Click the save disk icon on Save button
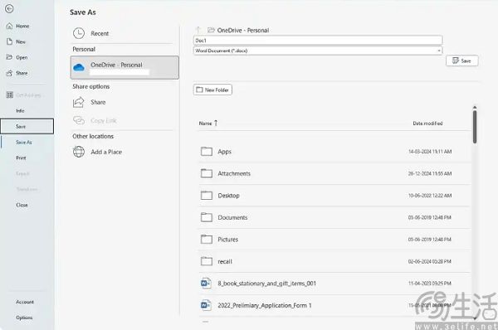 click(455, 61)
